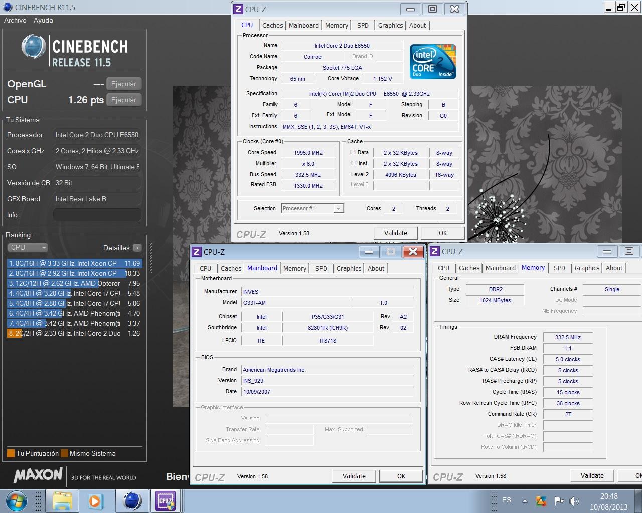This screenshot has height=513, width=642.
Task: Click the Level 2 cache value 4096 KBytes
Action: point(400,175)
